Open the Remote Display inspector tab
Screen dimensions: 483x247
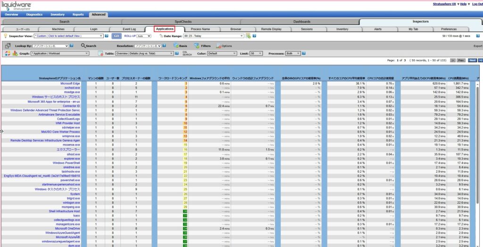click(271, 29)
